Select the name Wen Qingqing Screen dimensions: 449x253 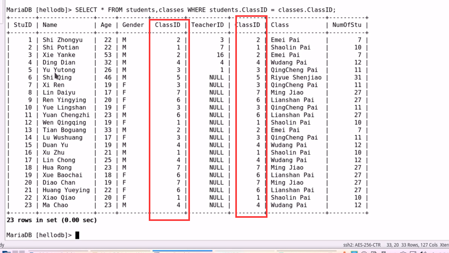point(64,123)
